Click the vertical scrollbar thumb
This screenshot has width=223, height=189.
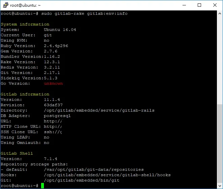pos(220,144)
